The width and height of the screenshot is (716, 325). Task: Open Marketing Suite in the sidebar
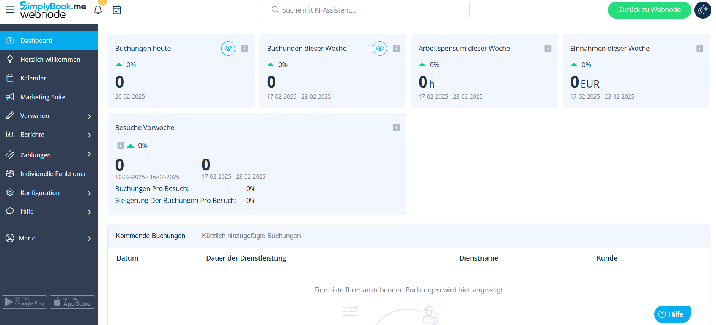[x=43, y=97]
